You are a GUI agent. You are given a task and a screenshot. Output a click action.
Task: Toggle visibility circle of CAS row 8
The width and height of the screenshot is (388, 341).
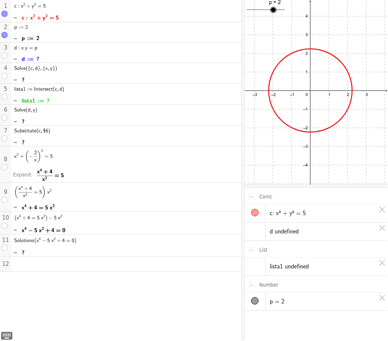4,167
